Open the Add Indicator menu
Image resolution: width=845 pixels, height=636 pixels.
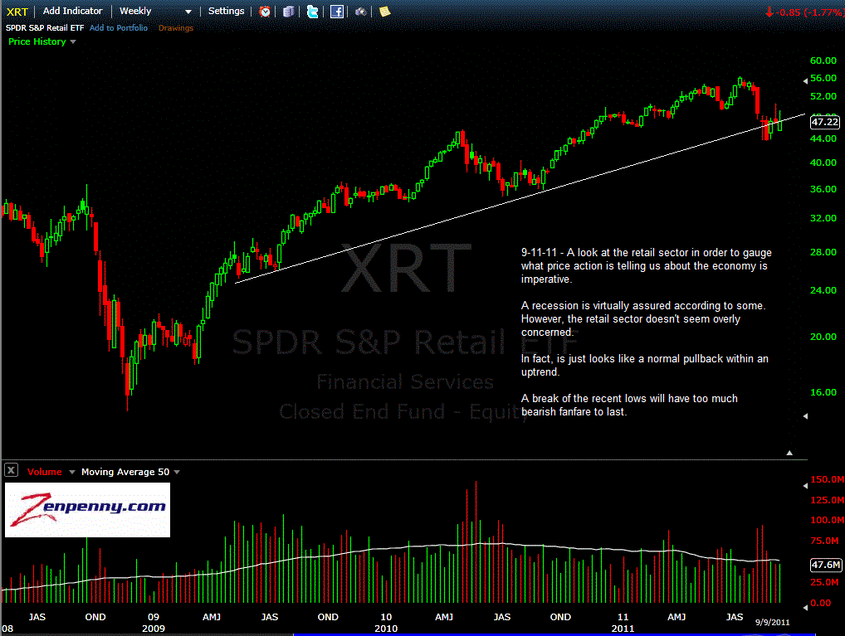pos(73,12)
